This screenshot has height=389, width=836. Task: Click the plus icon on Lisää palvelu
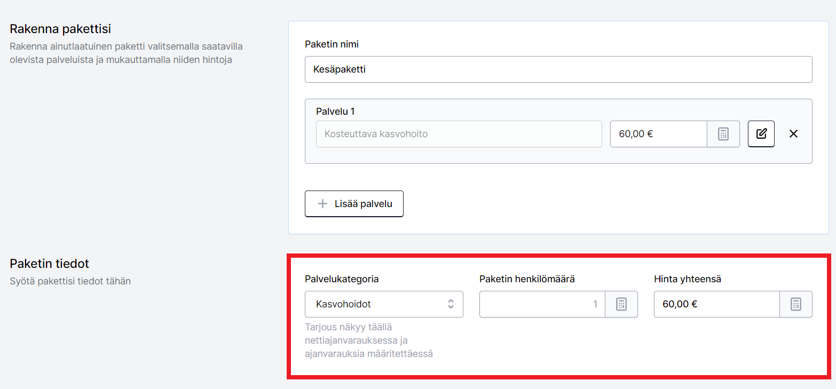(322, 204)
